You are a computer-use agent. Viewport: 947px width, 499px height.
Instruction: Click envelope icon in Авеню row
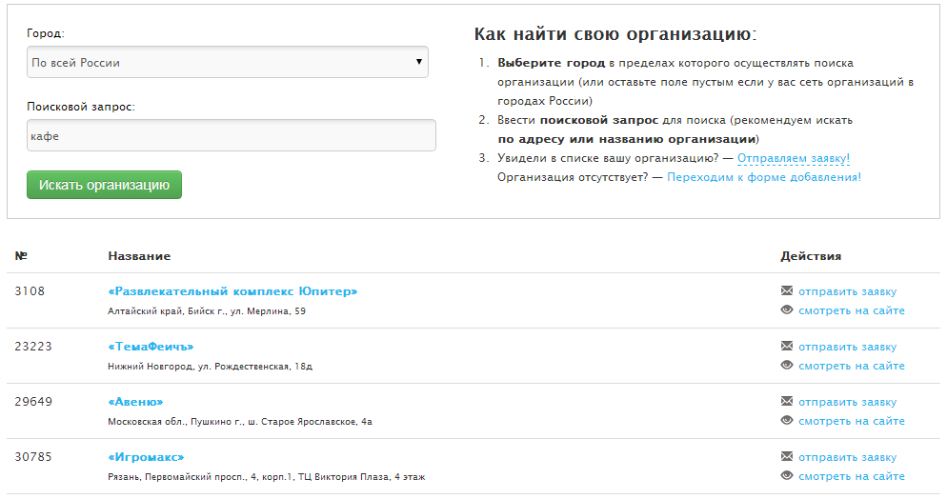tap(786, 402)
